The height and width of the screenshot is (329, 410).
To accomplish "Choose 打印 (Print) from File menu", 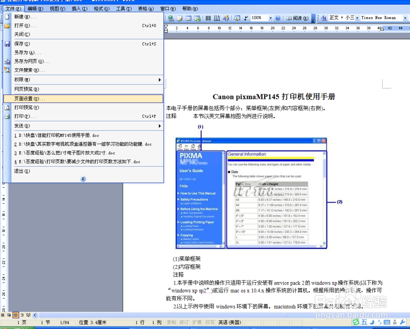I will coord(83,117).
